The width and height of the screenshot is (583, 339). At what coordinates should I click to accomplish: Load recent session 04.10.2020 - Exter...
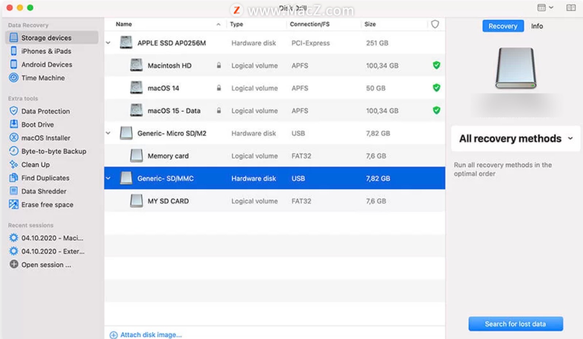pyautogui.click(x=53, y=251)
